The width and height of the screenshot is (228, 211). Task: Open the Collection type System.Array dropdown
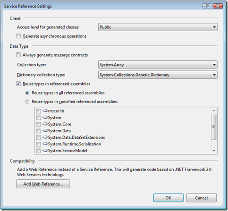coord(158,65)
